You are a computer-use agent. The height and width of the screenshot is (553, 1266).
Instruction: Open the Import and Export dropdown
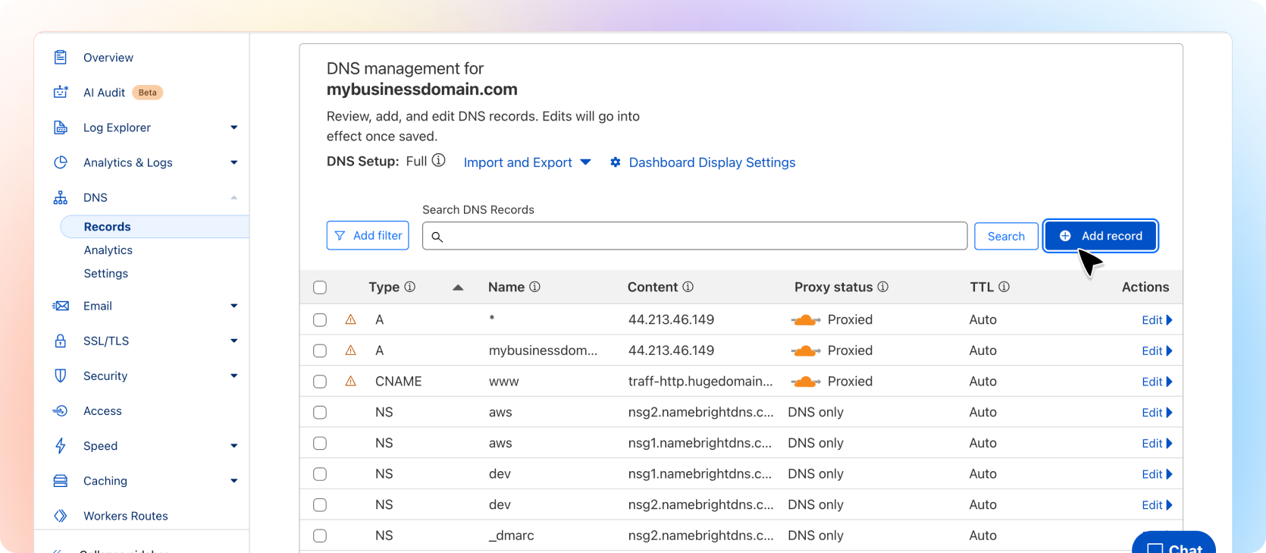[x=527, y=162]
